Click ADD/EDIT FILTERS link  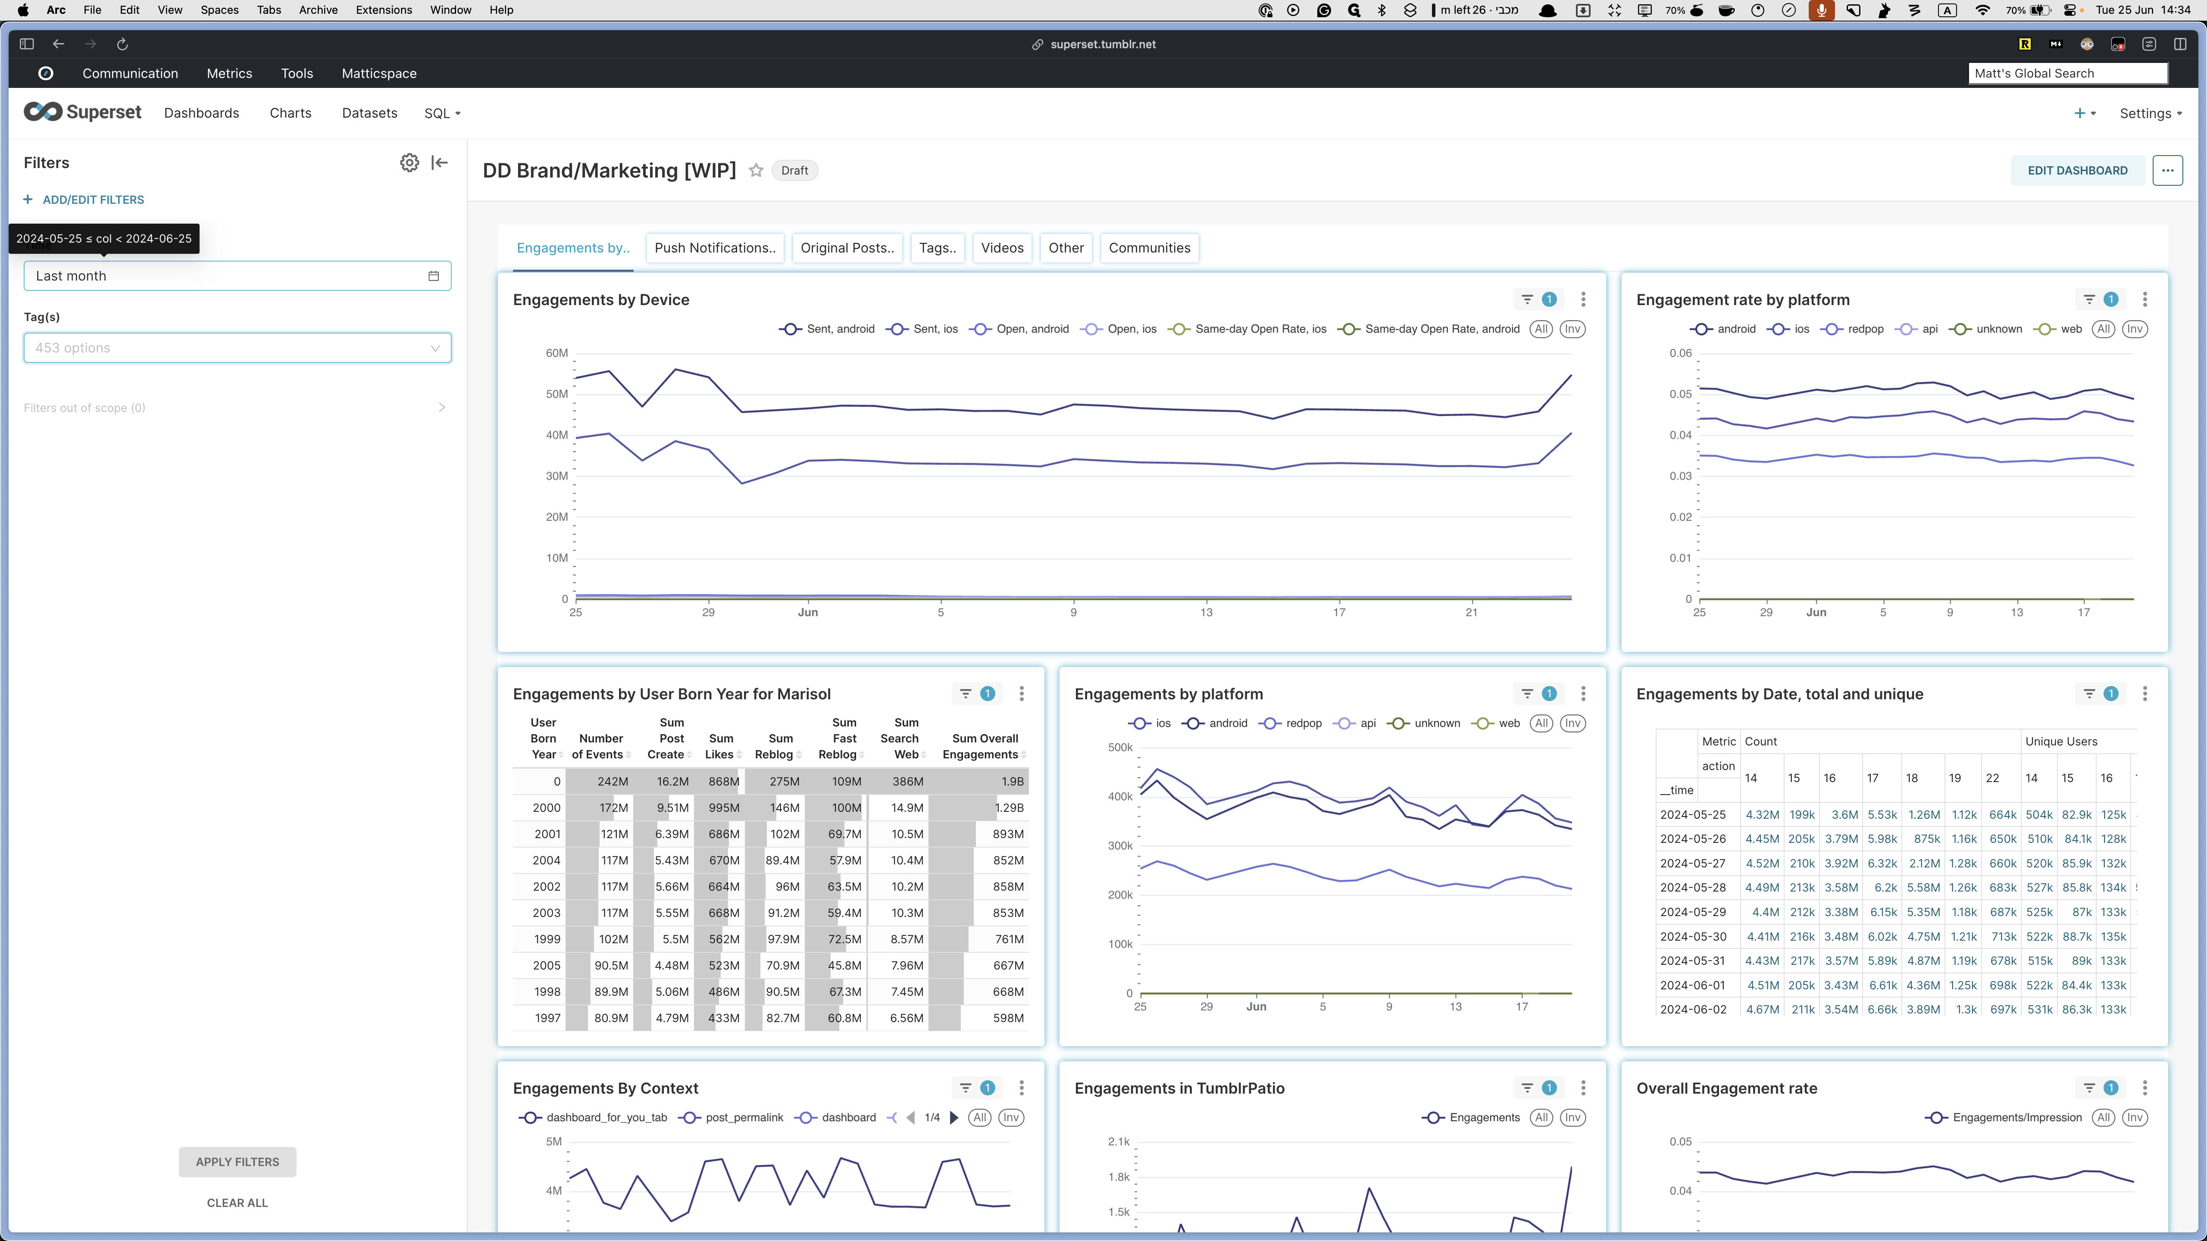(84, 200)
